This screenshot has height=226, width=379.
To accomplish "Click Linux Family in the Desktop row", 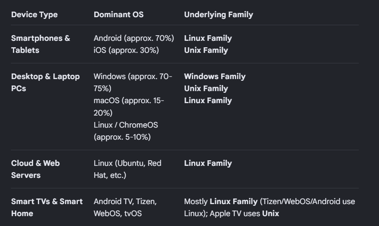I will (x=208, y=101).
